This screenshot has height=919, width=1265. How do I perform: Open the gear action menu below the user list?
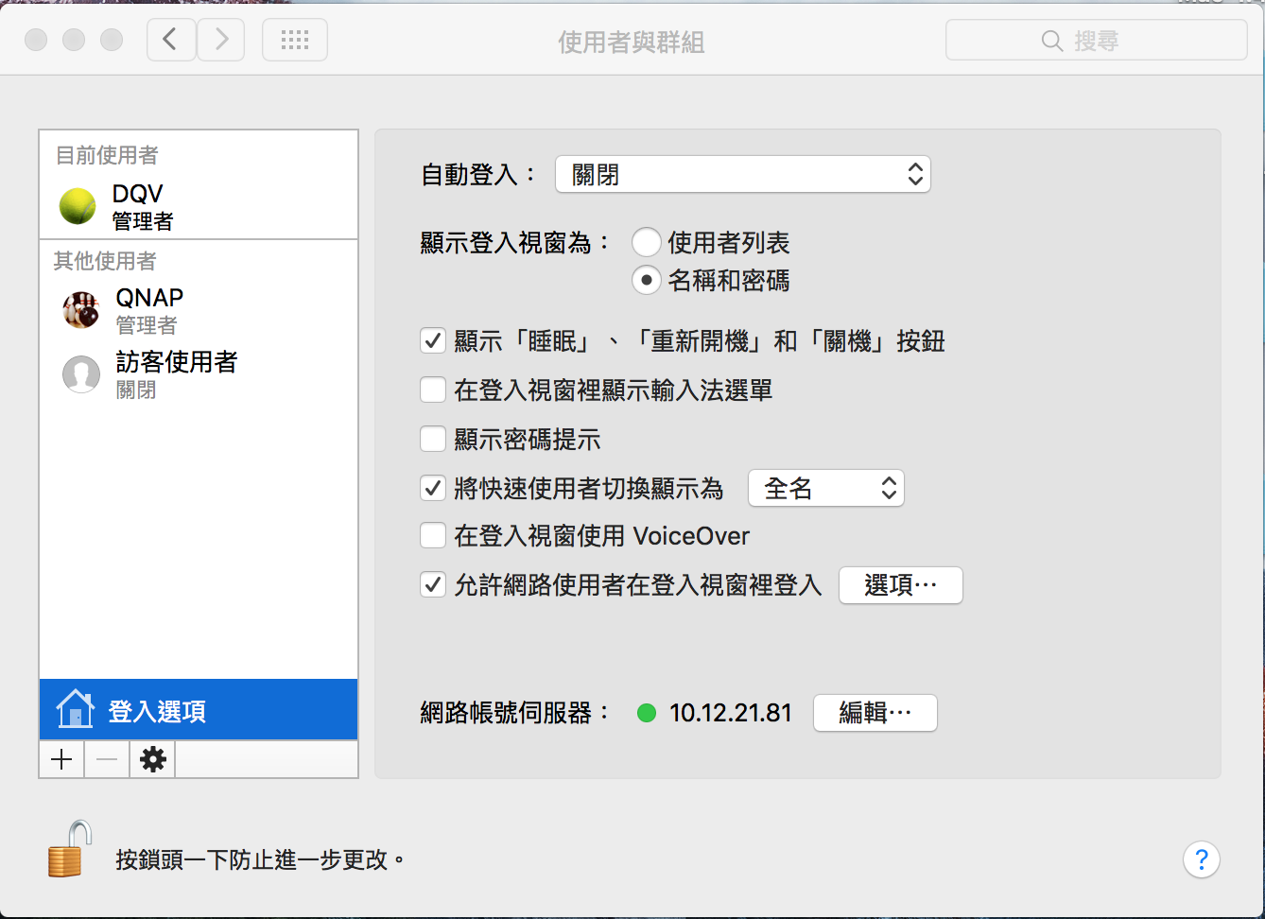(x=151, y=758)
